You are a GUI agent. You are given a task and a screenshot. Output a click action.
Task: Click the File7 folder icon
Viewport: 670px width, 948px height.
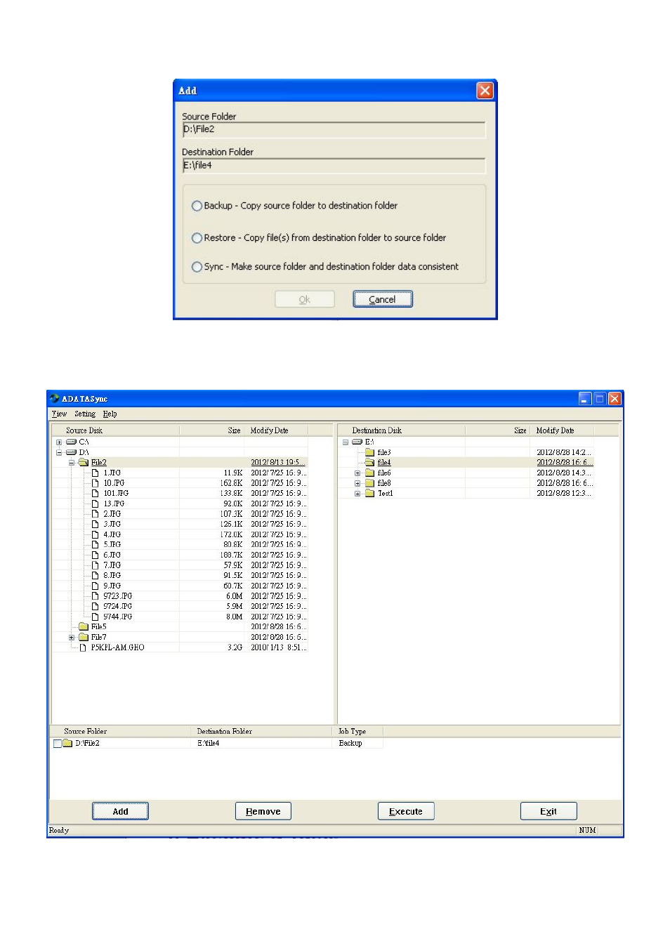[84, 637]
